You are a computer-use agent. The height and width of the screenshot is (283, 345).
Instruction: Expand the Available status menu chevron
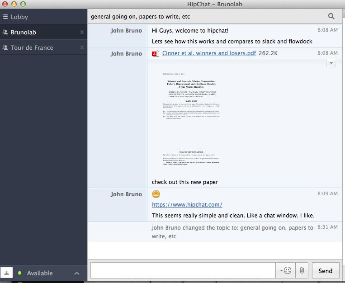point(77,274)
